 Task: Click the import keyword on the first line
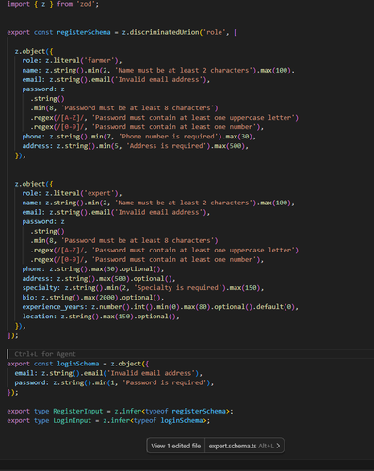coord(18,4)
